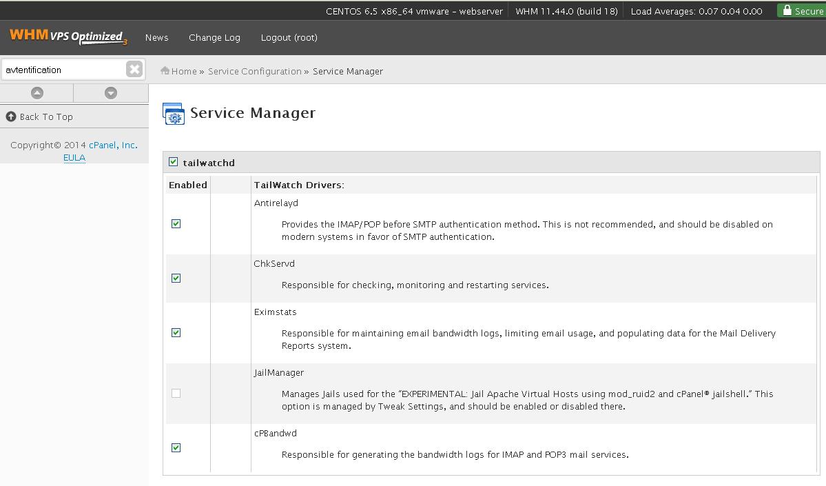826x486 pixels.
Task: Click the Antirelayd IMAP/POP before SMTP description
Action: point(527,230)
